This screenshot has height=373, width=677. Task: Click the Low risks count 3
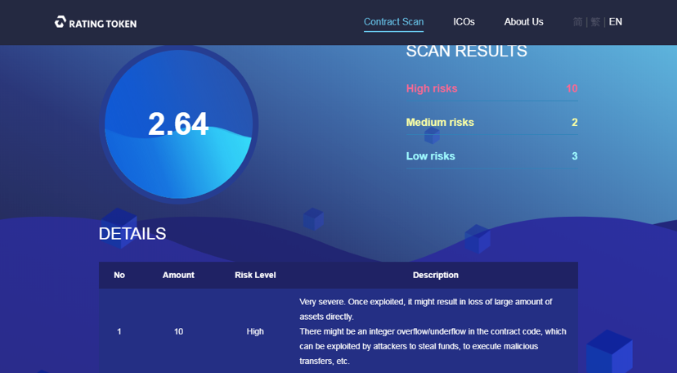coord(574,156)
